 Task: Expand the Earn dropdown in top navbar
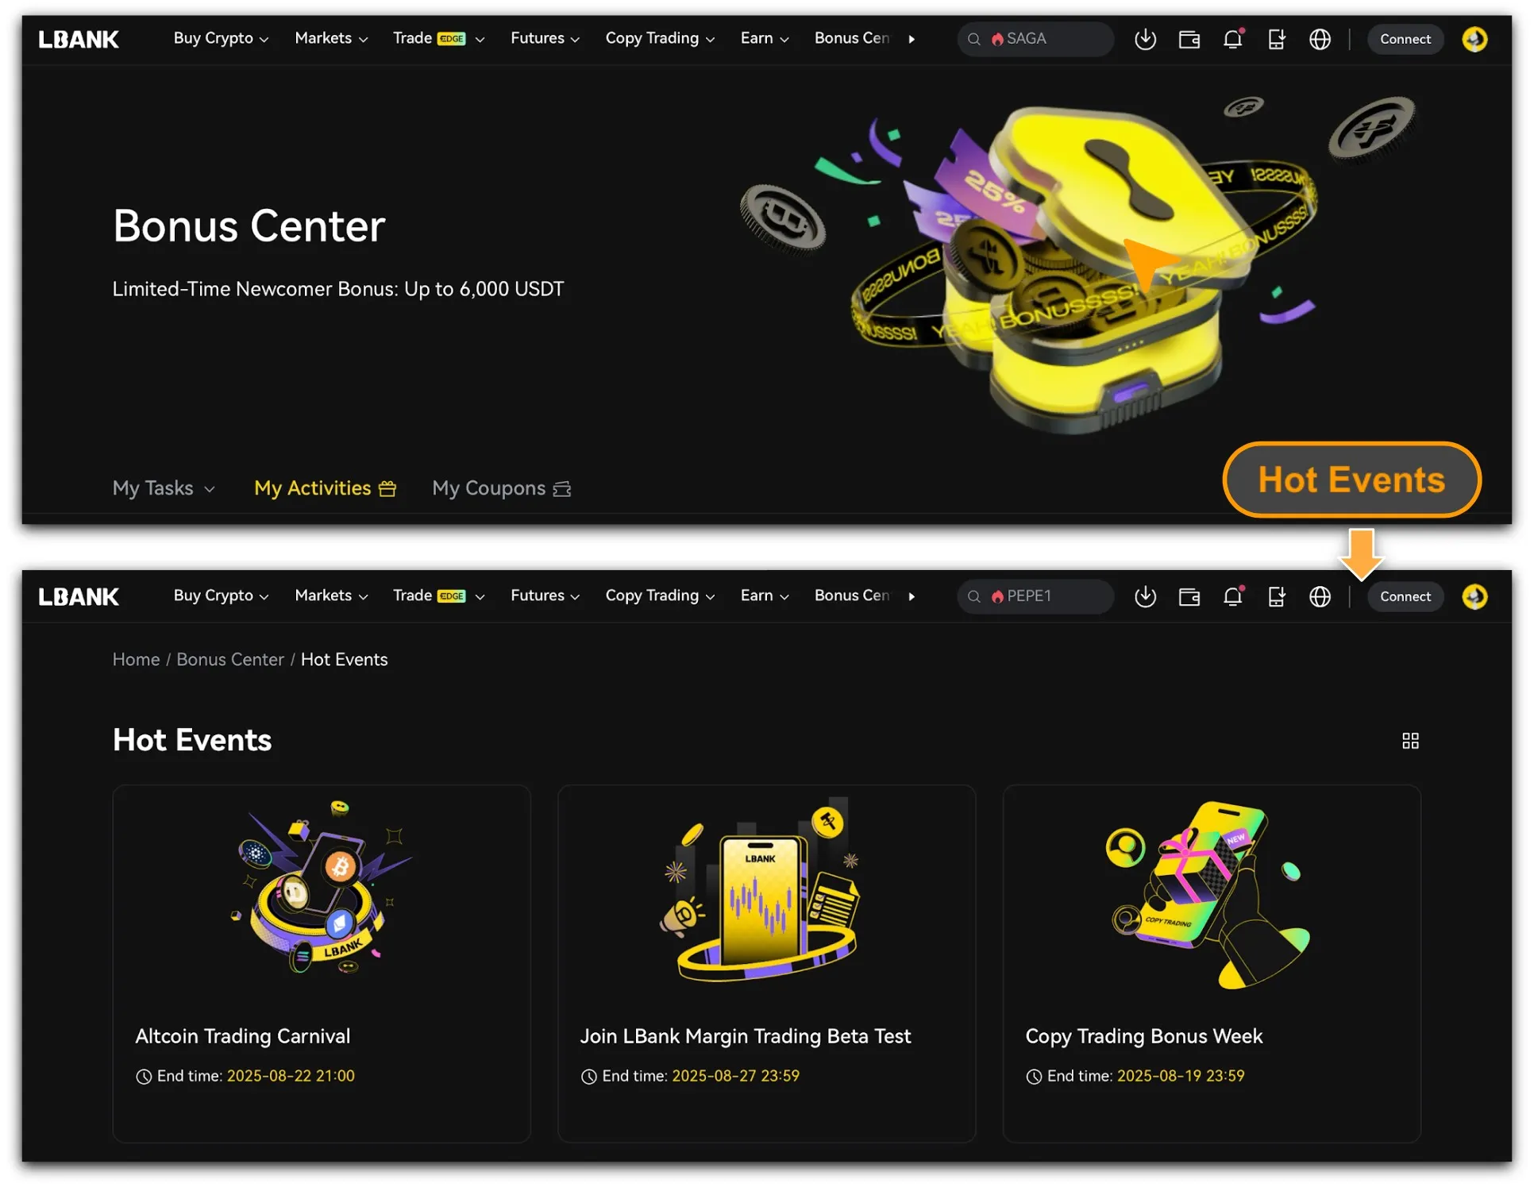click(765, 38)
